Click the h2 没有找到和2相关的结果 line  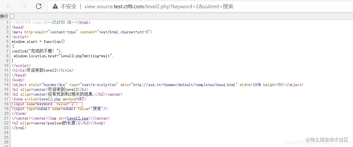click(67, 94)
